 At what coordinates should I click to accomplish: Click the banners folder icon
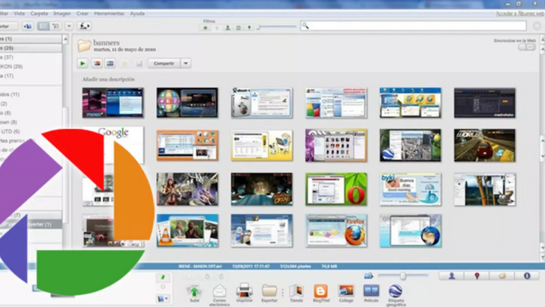point(84,46)
